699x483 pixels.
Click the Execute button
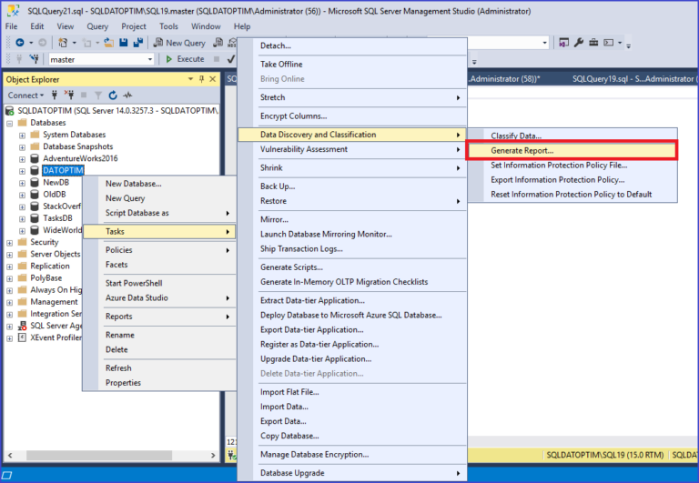(185, 59)
